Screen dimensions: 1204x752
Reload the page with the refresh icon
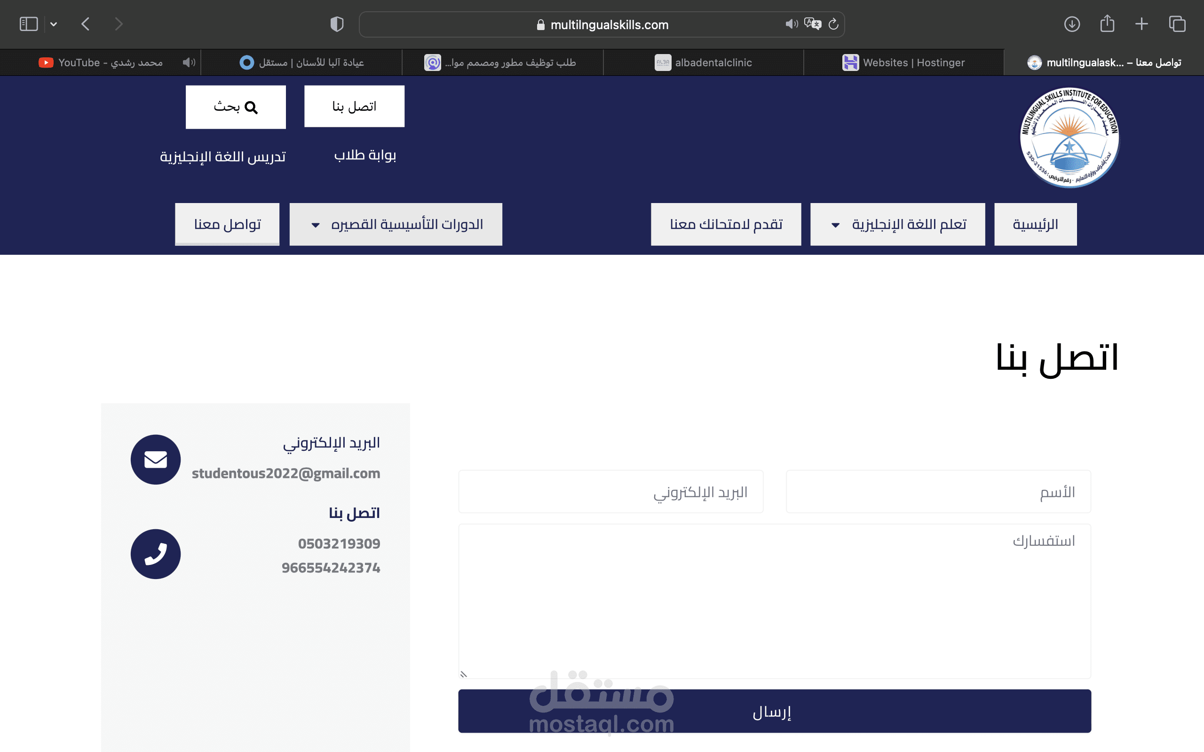pyautogui.click(x=834, y=24)
